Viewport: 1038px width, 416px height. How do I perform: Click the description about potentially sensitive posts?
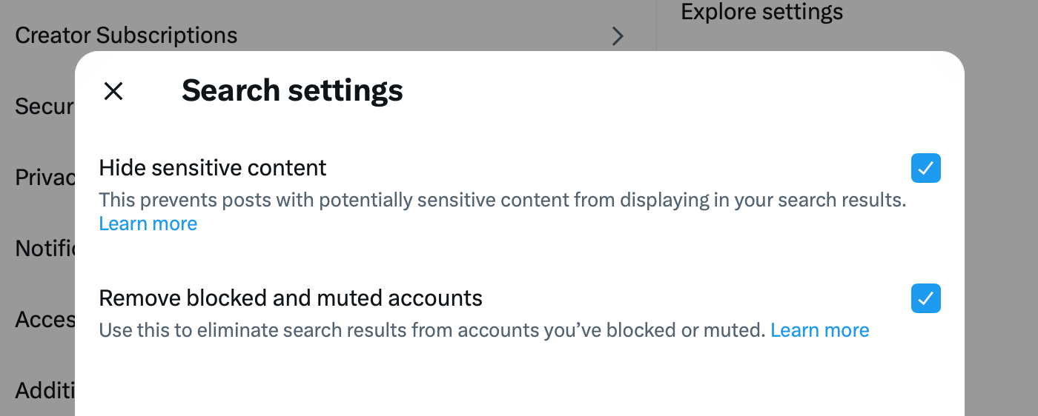point(502,200)
